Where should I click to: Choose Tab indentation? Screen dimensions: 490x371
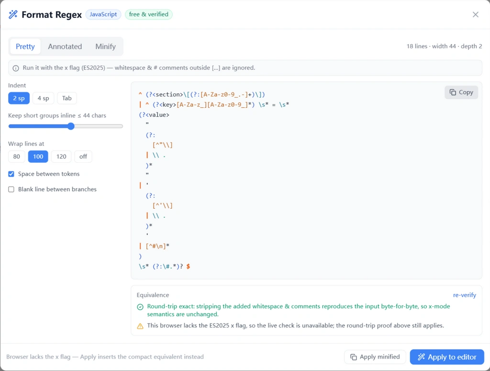(67, 98)
